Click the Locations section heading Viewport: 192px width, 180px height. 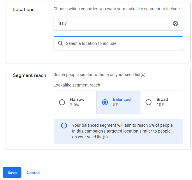coord(24,10)
